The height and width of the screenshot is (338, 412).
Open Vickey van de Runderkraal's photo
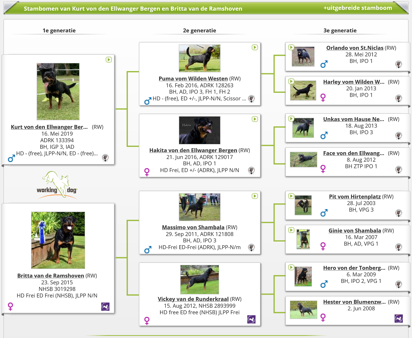[200, 280]
